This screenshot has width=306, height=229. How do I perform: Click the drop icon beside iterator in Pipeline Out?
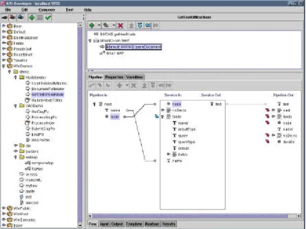coord(267,141)
